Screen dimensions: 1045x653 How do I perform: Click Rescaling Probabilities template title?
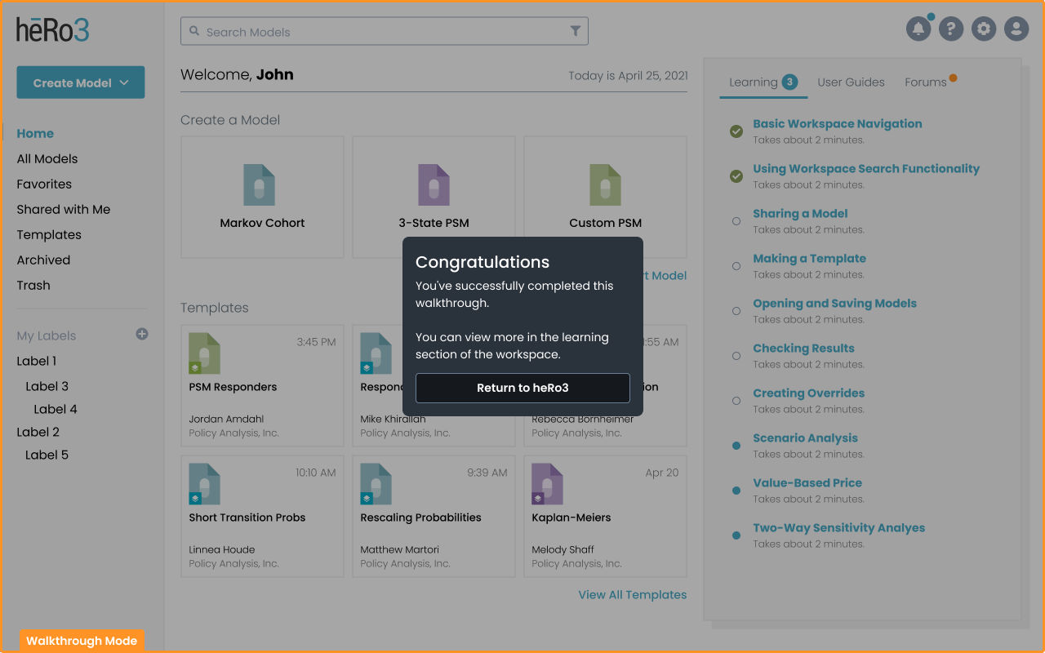(x=420, y=518)
